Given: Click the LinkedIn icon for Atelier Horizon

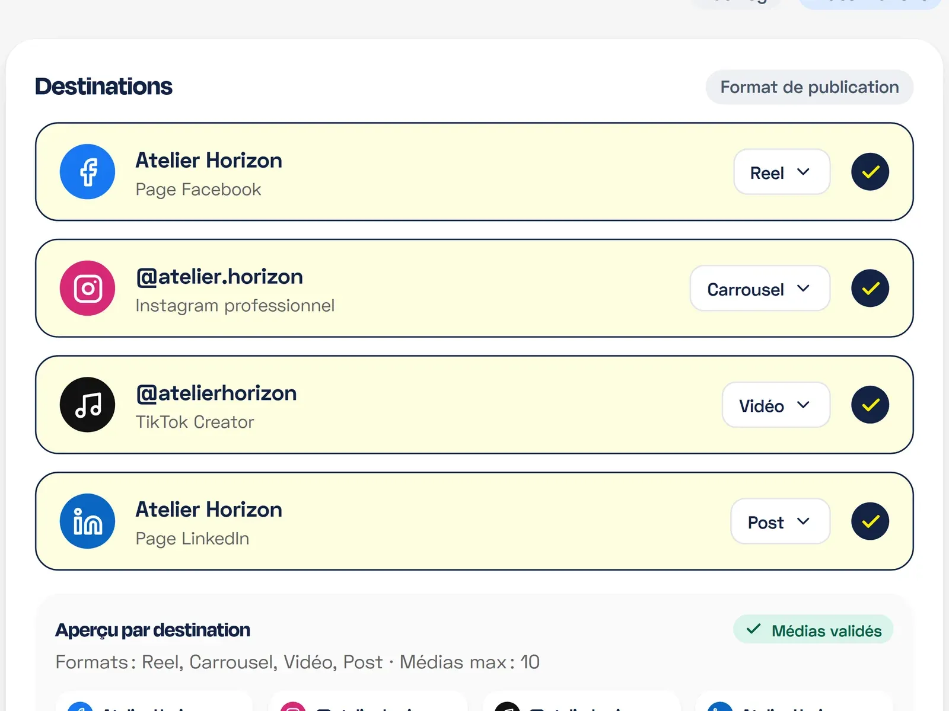Looking at the screenshot, I should 87,521.
